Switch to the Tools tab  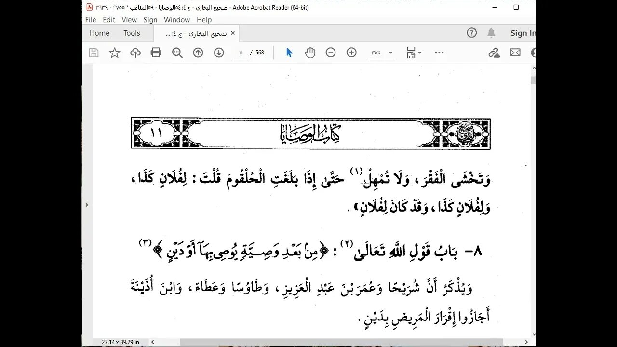[132, 33]
